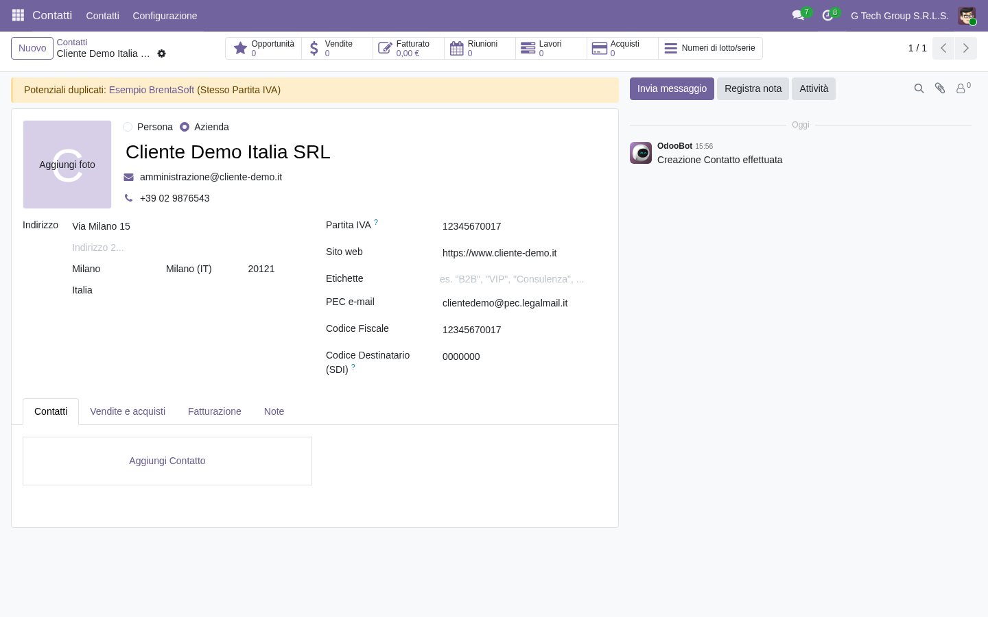Click the paperclip attachments icon
The image size is (988, 617).
pos(940,88)
